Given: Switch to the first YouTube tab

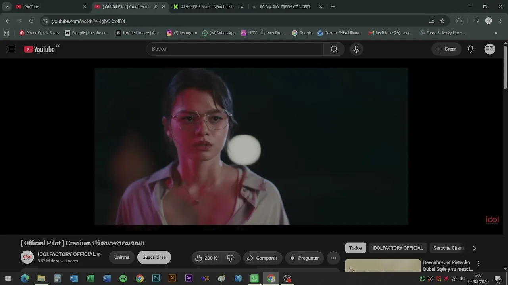Looking at the screenshot, I should coord(50,7).
